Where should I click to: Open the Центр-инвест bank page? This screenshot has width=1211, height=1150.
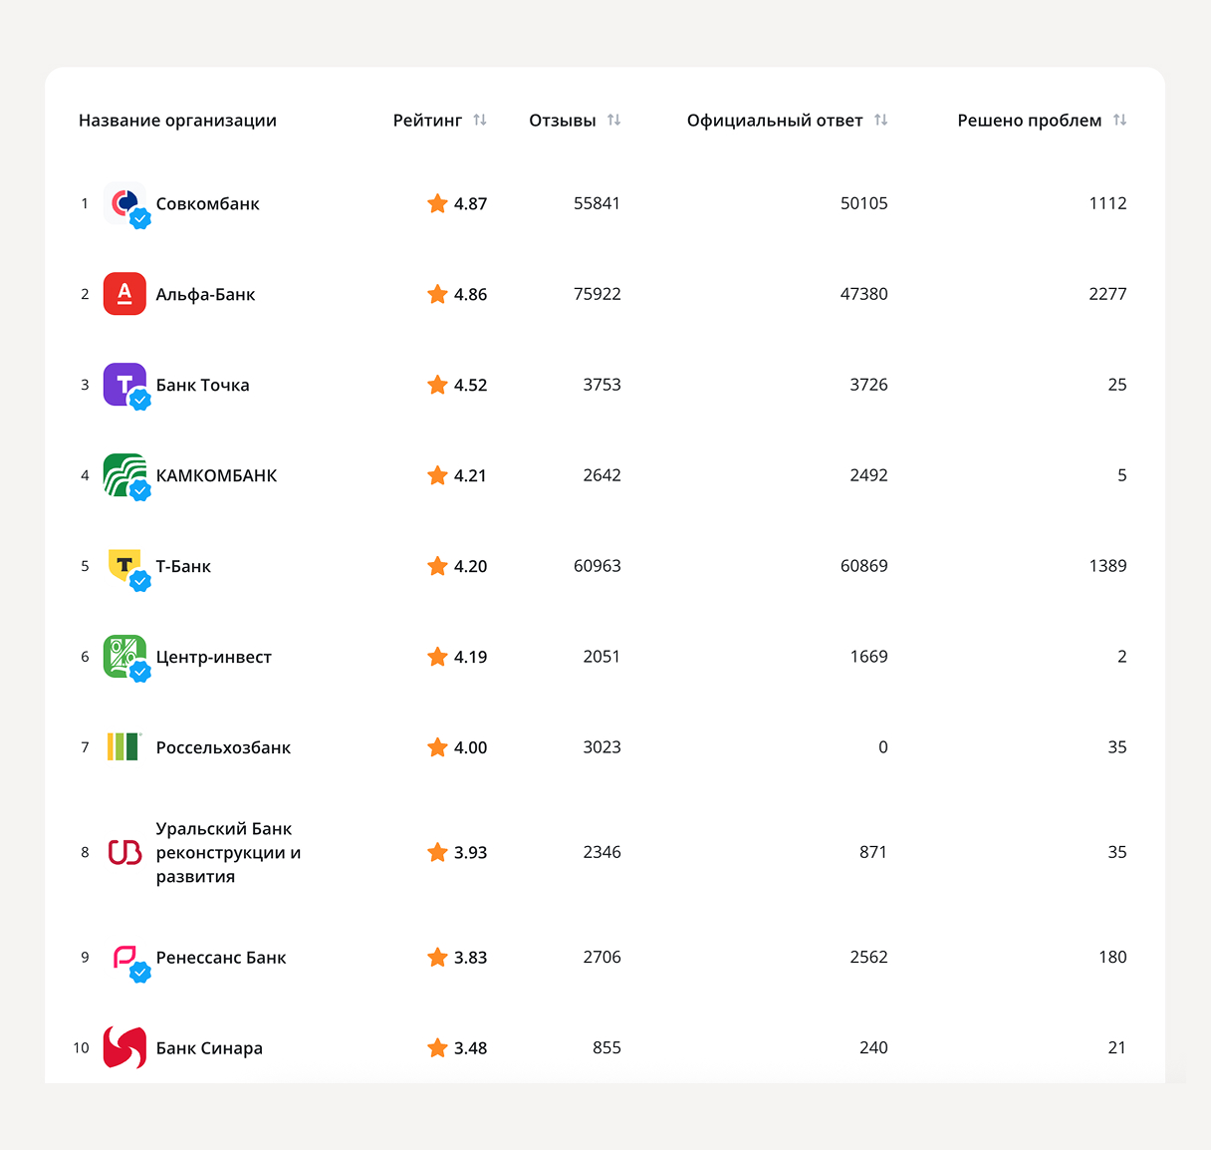(x=213, y=657)
